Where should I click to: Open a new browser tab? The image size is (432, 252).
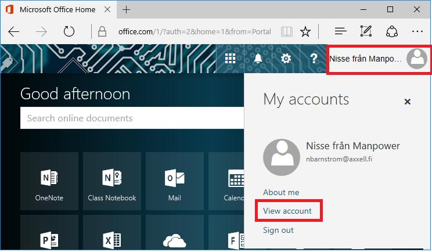click(126, 10)
